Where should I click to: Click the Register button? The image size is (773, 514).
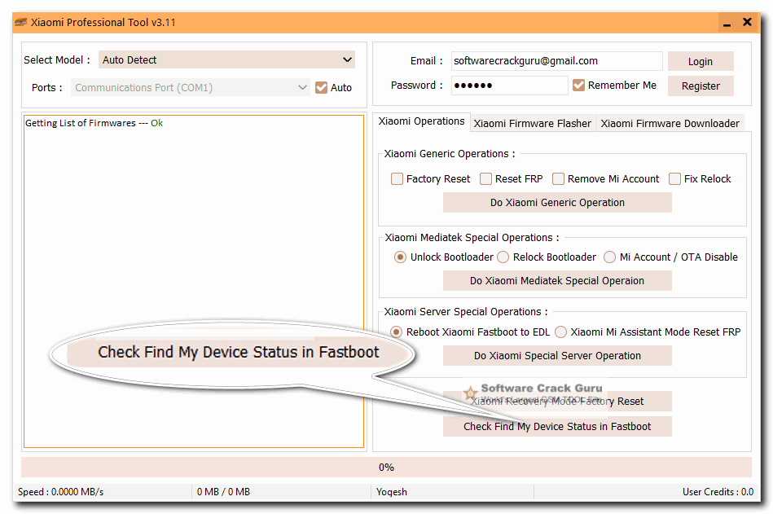(x=701, y=86)
